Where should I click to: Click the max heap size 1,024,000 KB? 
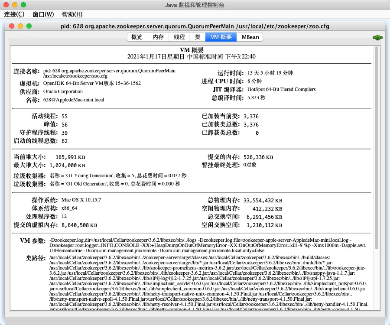point(67,166)
